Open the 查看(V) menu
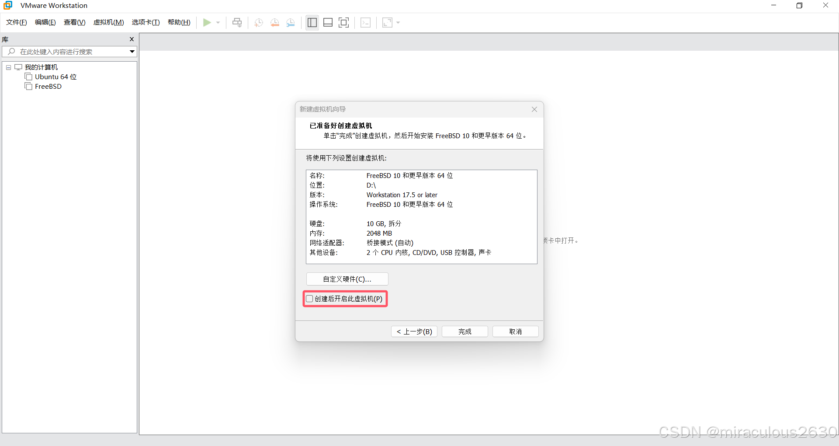This screenshot has width=839, height=446. [x=75, y=22]
